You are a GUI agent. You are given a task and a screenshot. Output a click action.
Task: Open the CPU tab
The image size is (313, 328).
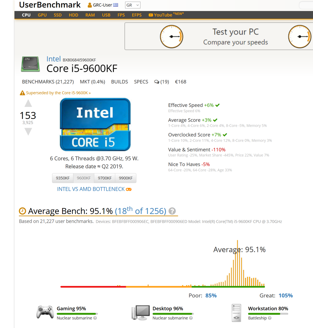[x=26, y=15]
